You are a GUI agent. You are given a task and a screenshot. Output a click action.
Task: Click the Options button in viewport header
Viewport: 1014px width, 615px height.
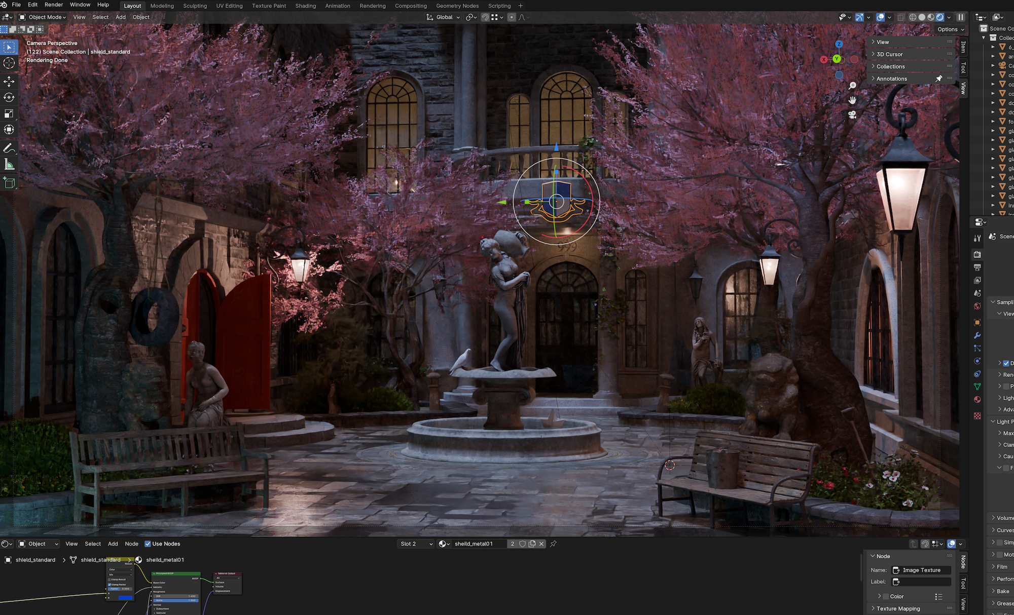951,29
